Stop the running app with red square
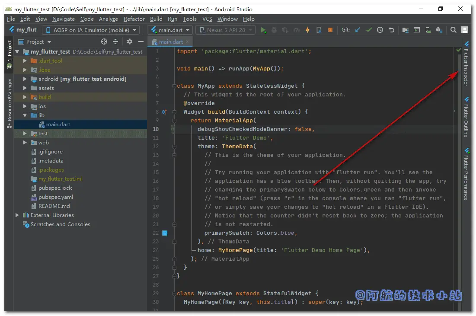This screenshot has width=476, height=316. [x=330, y=30]
